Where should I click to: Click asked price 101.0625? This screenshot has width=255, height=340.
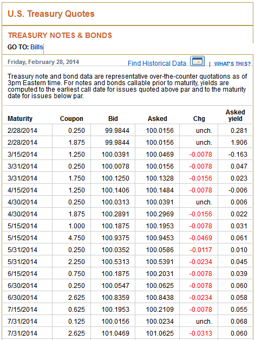pyautogui.click(x=160, y=333)
